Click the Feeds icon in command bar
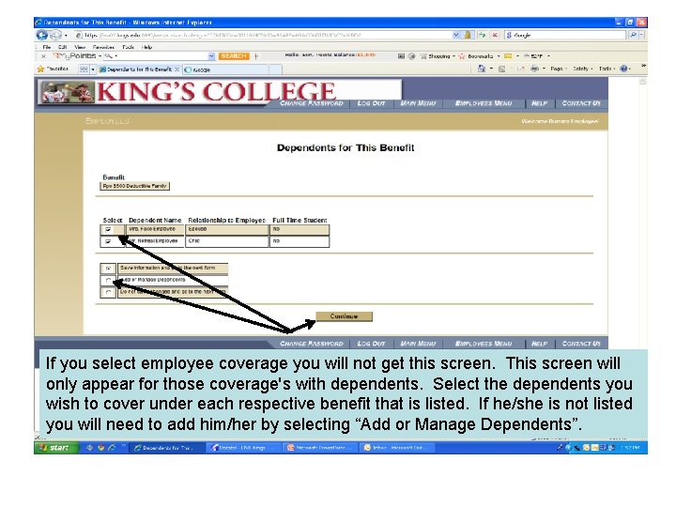Viewport: 676px width, 507px height. click(501, 69)
